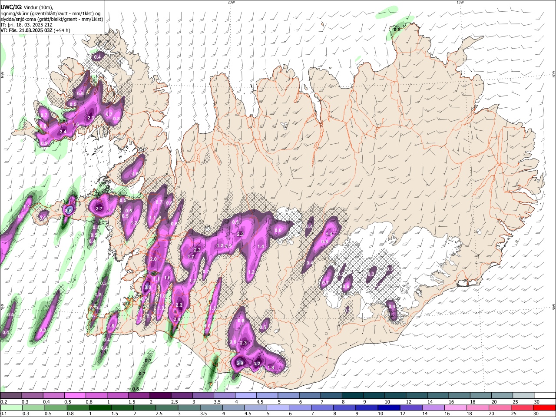The image size is (556, 417).
Task: Click the 4.5 label in snow legend row
Action: tap(260, 402)
